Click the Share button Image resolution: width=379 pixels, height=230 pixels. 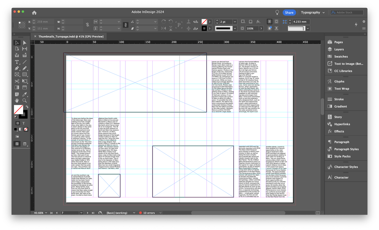tap(289, 12)
